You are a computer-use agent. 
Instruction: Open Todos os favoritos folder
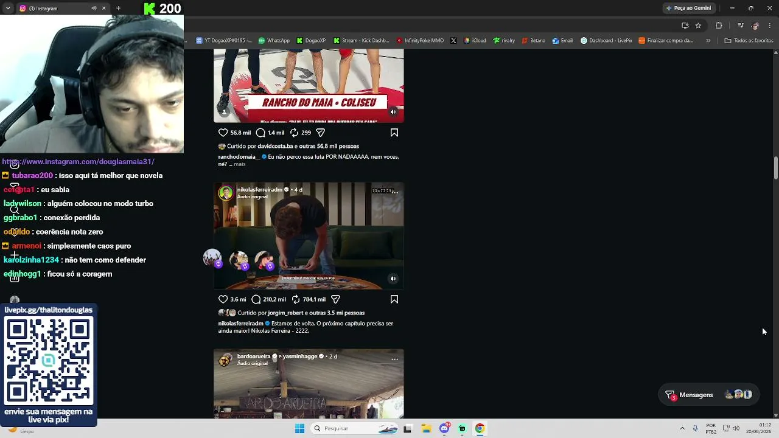tap(749, 41)
